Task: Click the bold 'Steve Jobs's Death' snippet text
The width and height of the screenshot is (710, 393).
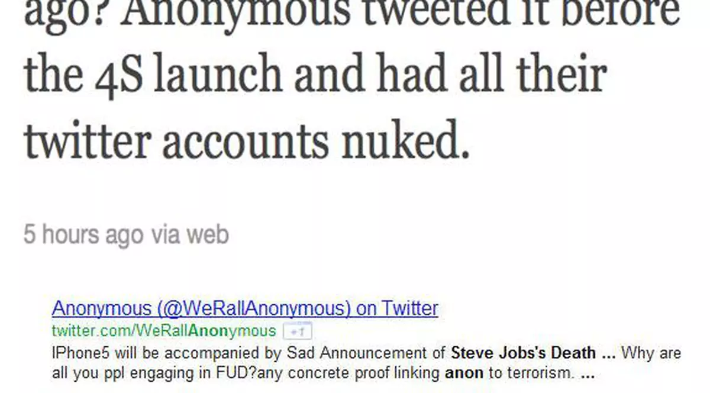Action: coord(523,353)
